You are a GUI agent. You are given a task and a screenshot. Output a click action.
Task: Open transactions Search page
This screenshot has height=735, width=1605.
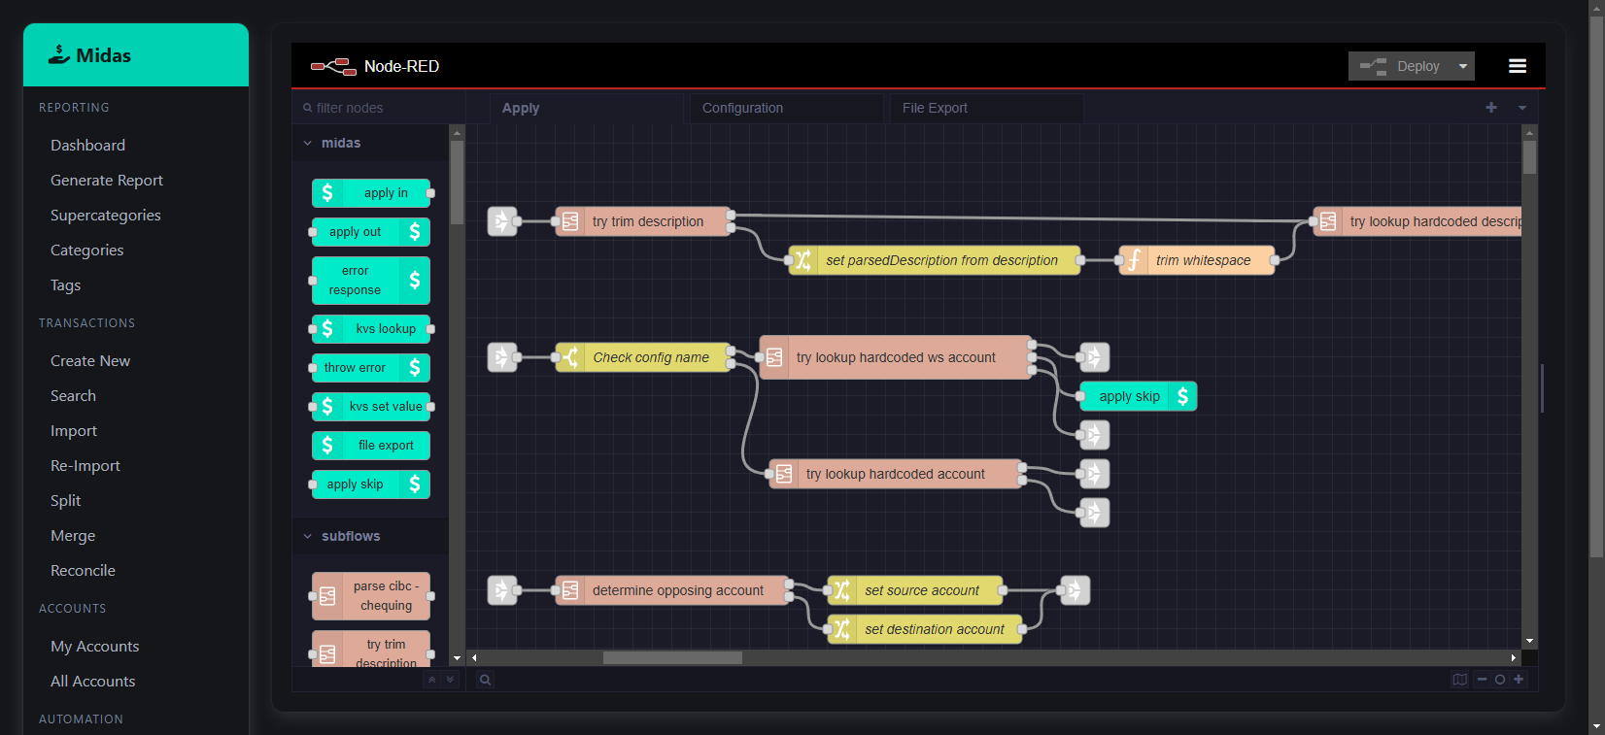coord(74,395)
